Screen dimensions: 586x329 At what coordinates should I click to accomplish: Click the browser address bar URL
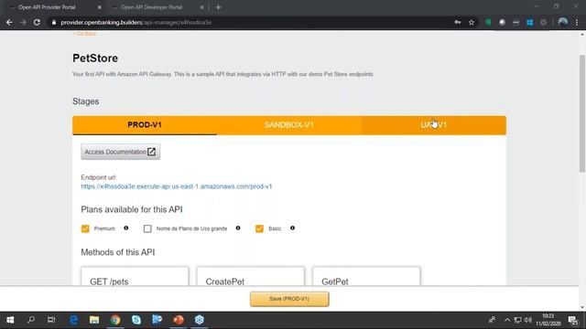tap(136, 22)
